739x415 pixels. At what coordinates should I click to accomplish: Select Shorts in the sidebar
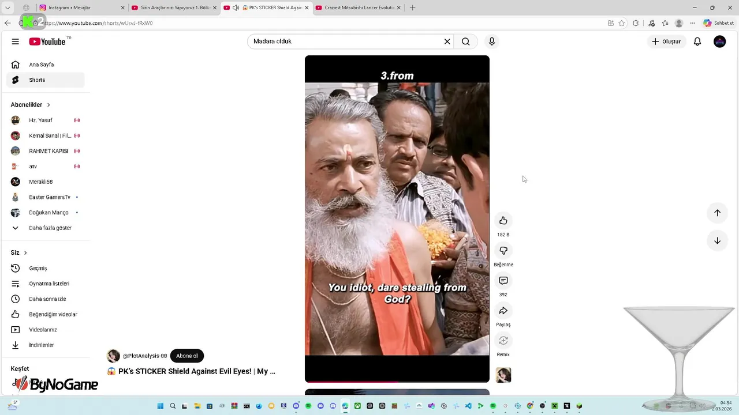pyautogui.click(x=45, y=80)
